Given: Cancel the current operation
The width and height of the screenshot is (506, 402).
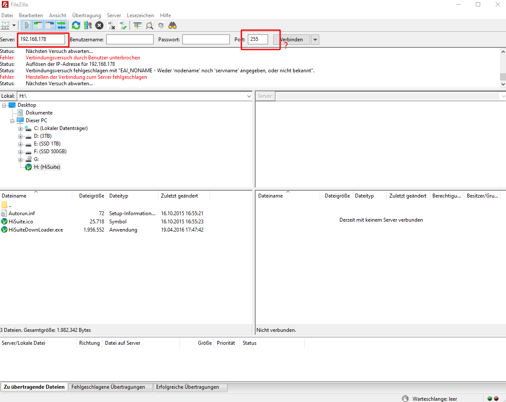Looking at the screenshot, I should tap(99, 25).
